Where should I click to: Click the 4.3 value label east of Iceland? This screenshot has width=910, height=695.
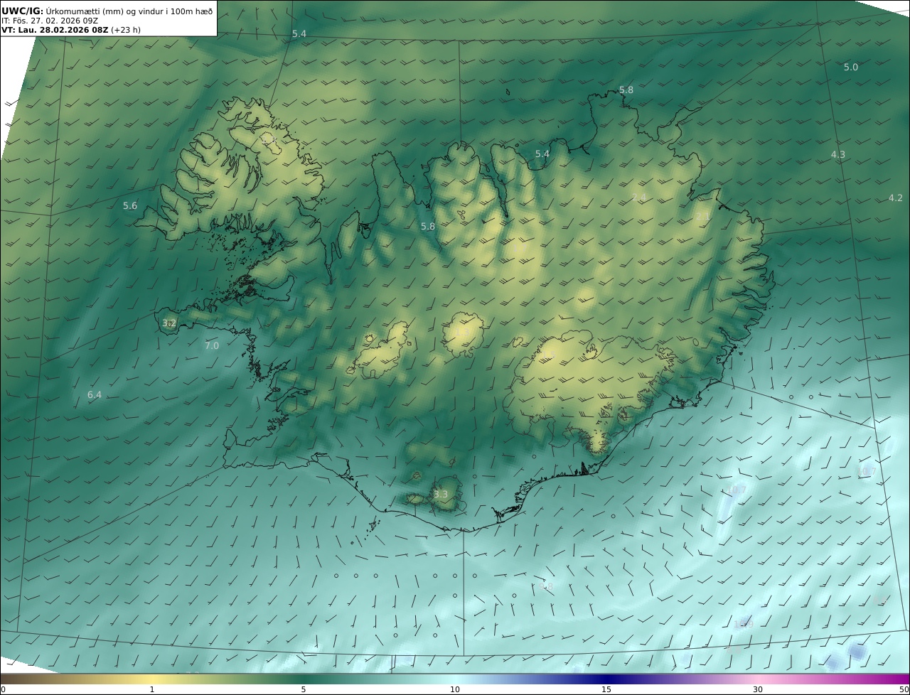tap(838, 155)
